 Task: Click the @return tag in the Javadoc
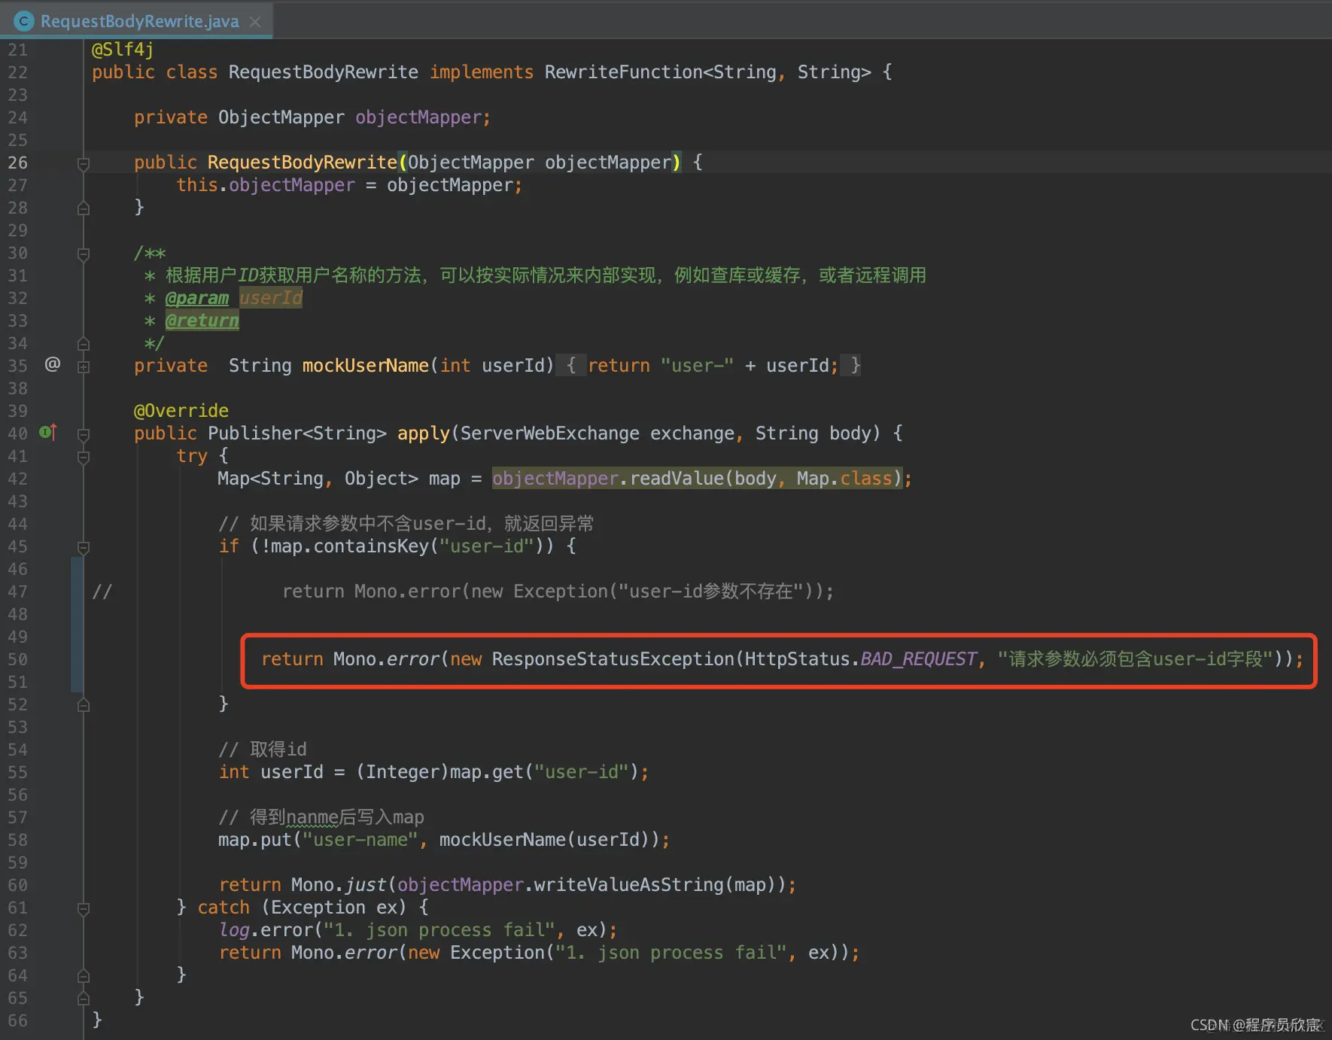tap(202, 321)
